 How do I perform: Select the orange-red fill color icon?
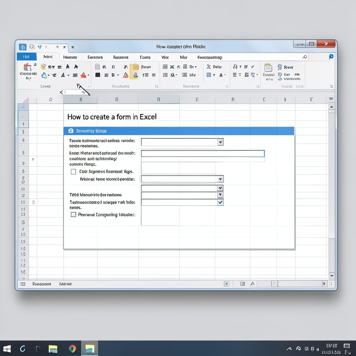(x=83, y=75)
